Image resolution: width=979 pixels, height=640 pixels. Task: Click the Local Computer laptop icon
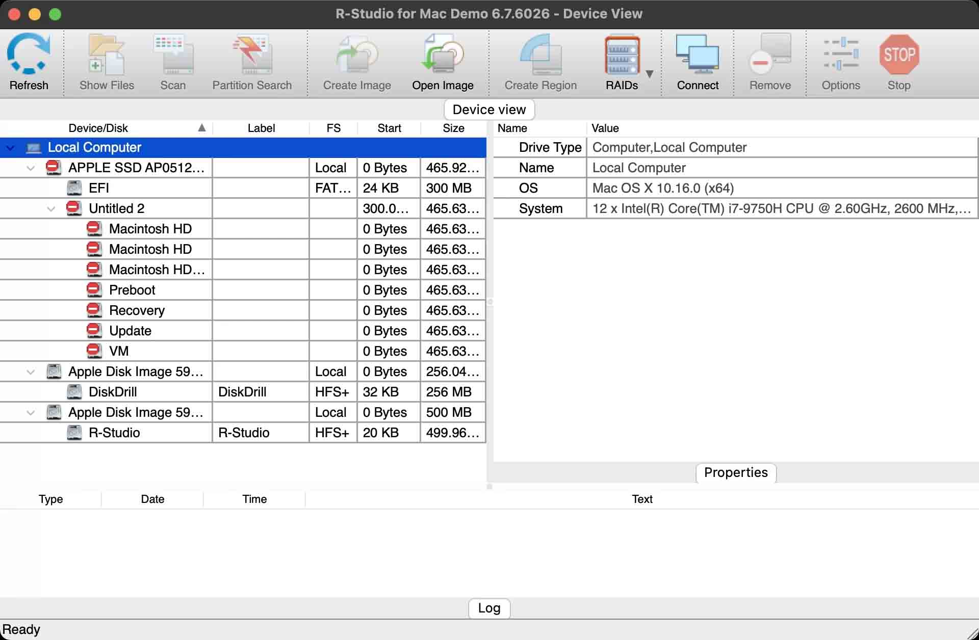tap(34, 148)
